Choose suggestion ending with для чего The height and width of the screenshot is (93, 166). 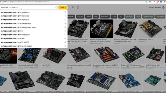34,38
